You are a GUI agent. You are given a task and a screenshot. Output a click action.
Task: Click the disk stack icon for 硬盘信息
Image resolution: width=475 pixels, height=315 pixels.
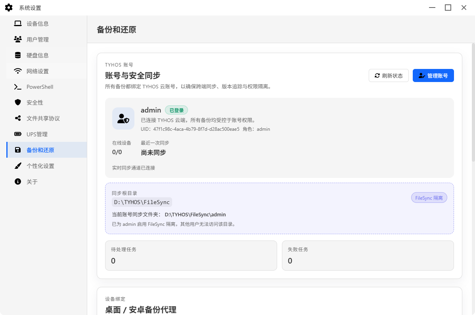pyautogui.click(x=18, y=55)
